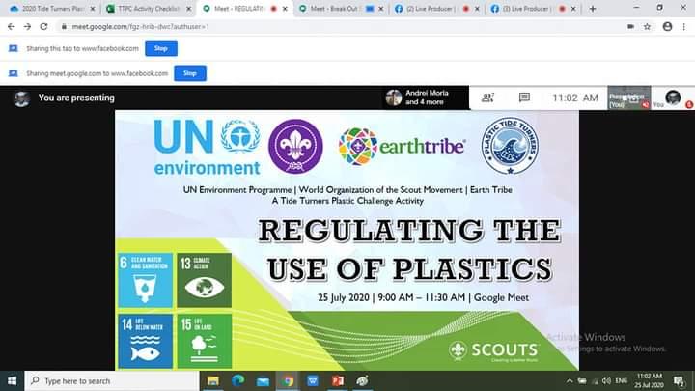This screenshot has height=391, width=695.
Task: Close the TTPC Activity Checklist tab
Action: click(x=188, y=9)
